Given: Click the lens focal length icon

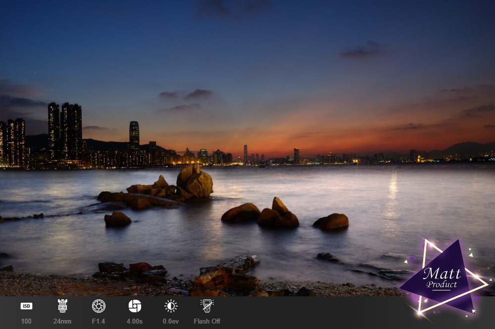Looking at the screenshot, I should 62,306.
